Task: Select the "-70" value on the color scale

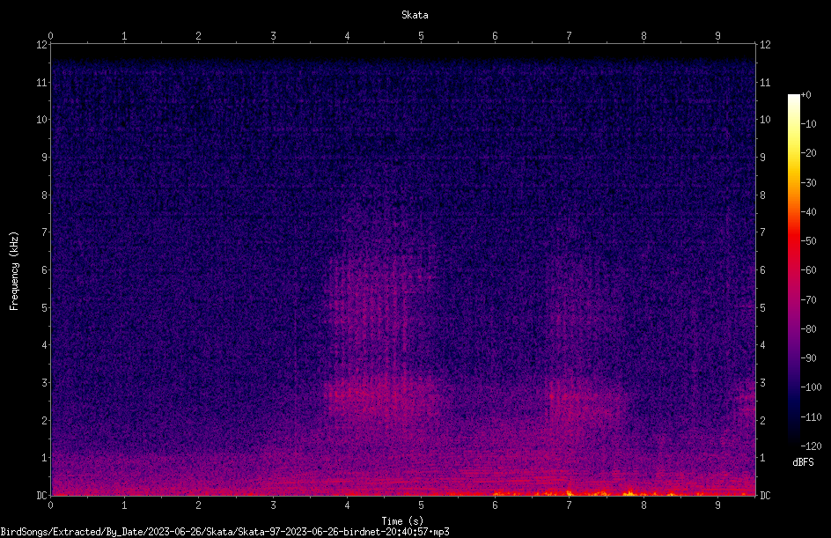Action: (809, 300)
